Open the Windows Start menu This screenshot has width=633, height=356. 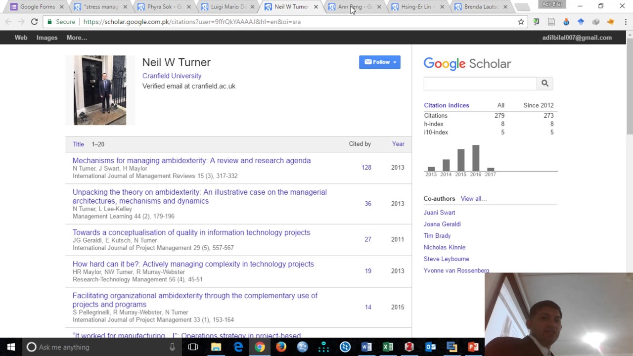pyautogui.click(x=11, y=347)
